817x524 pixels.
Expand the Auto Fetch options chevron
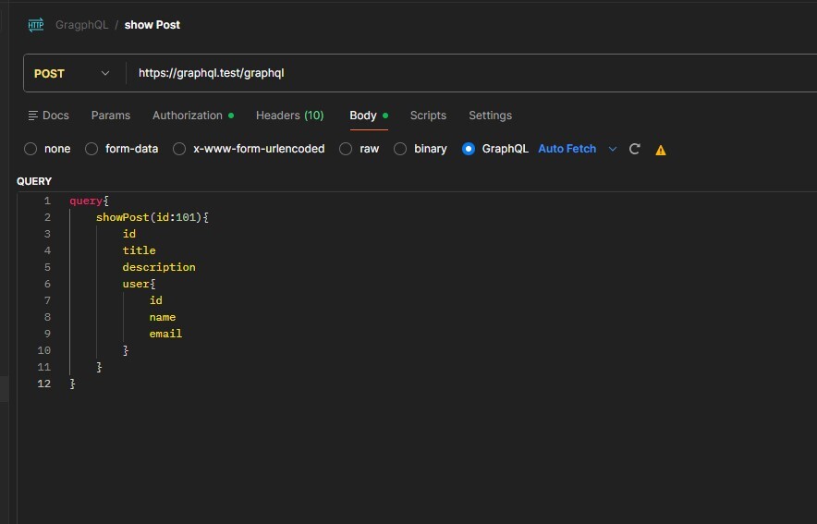(613, 149)
